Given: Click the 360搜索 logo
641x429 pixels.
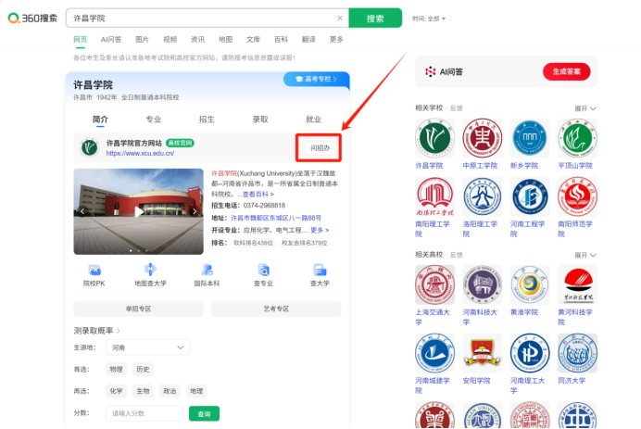Looking at the screenshot, I should coord(32,18).
